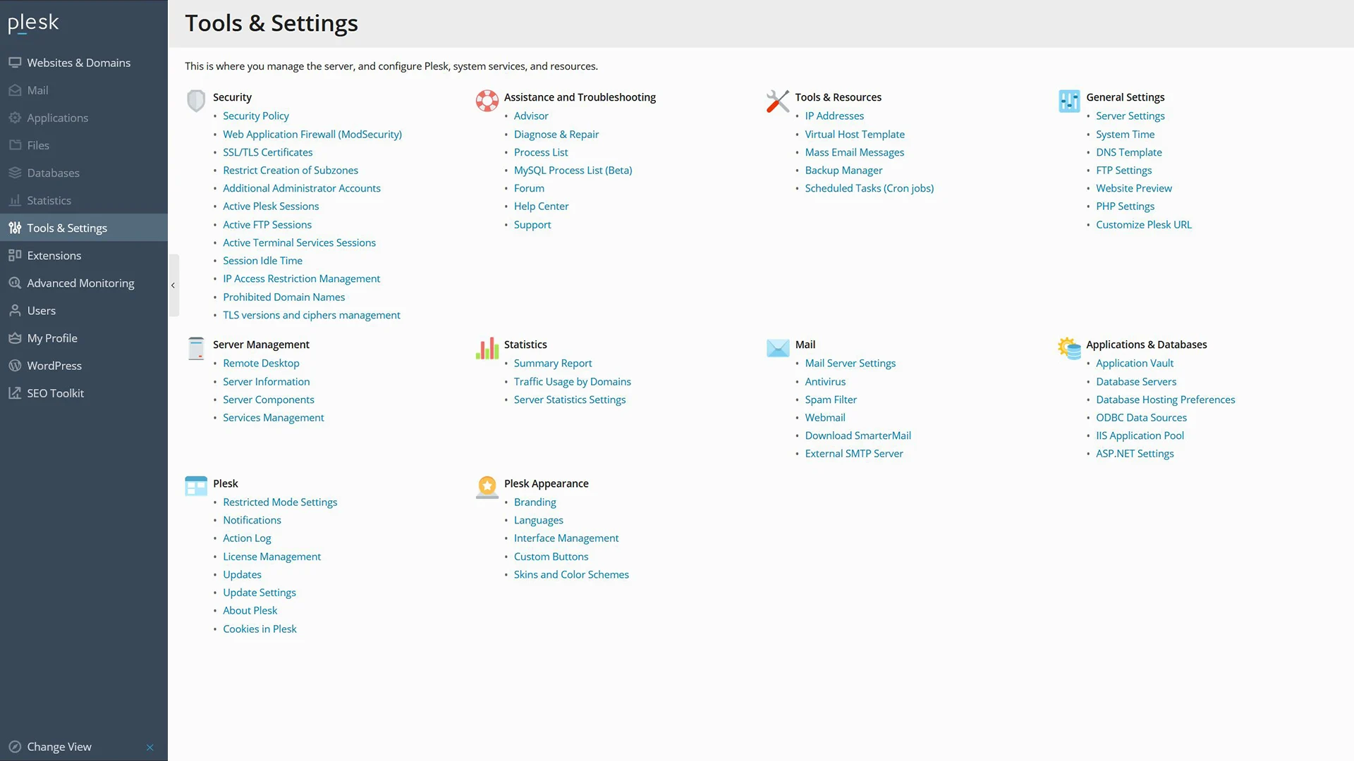Open the Action Log link
1354x761 pixels.
pos(247,538)
